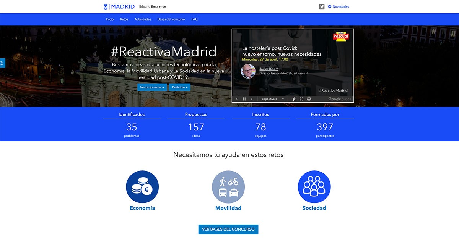Select the Movilidad transport icon
This screenshot has width=459, height=239.
tap(228, 187)
